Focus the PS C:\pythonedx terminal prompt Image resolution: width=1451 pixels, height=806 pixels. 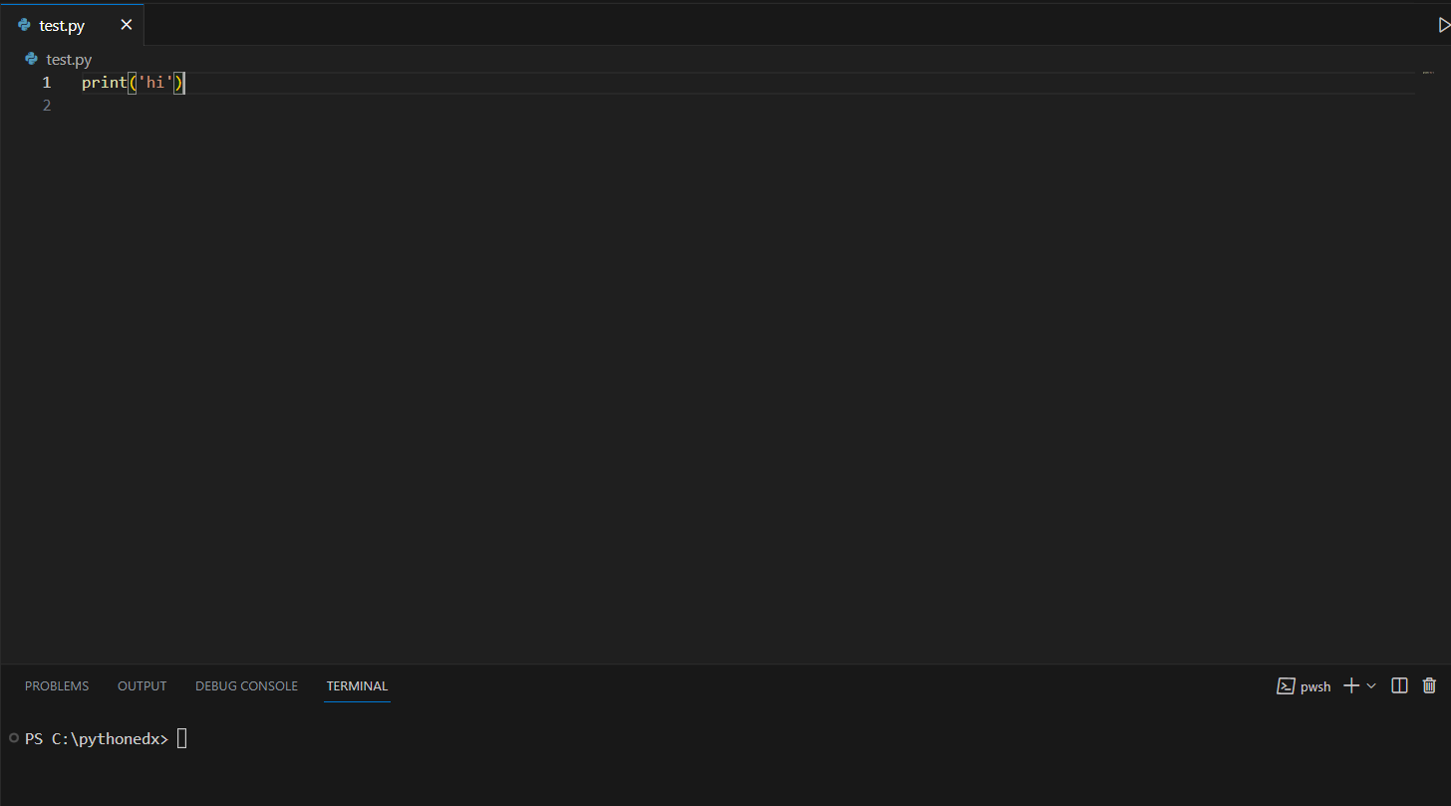(97, 738)
